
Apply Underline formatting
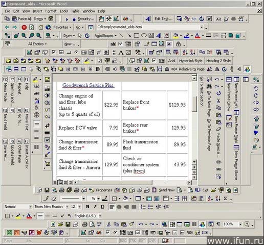102,207
